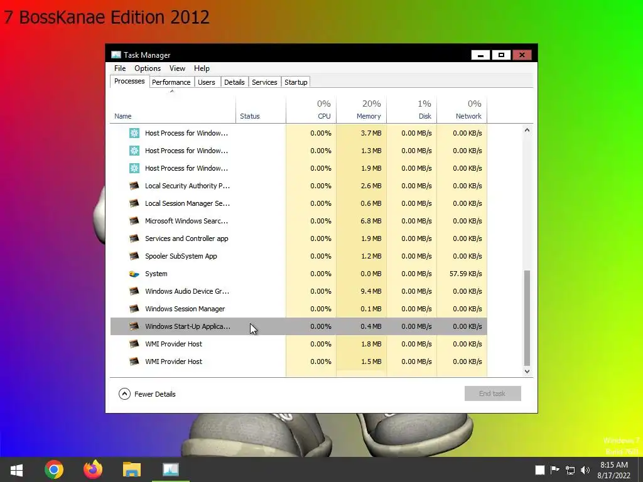Launch Firefox from the taskbar
Viewport: 643px width, 482px height.
pyautogui.click(x=93, y=469)
